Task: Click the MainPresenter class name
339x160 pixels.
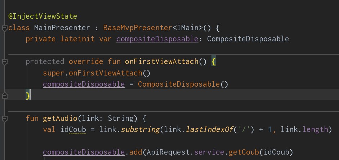Action: pyautogui.click(x=62, y=28)
